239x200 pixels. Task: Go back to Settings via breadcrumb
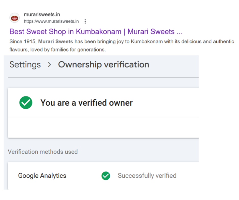point(25,64)
